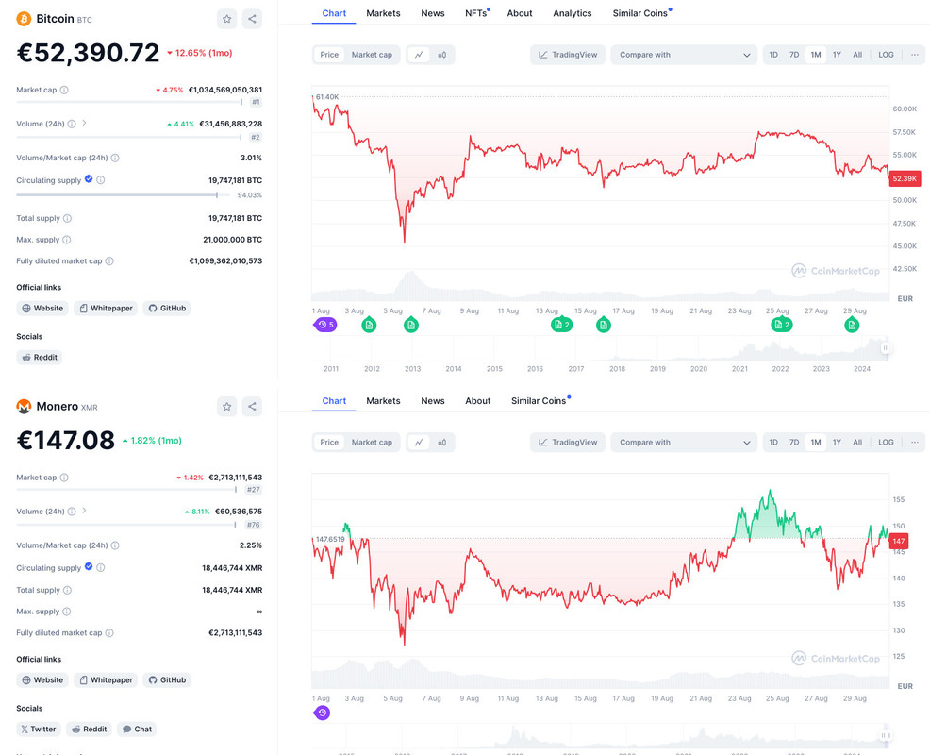
Task: Switch Monero chart to Market cap view
Action: 372,443
